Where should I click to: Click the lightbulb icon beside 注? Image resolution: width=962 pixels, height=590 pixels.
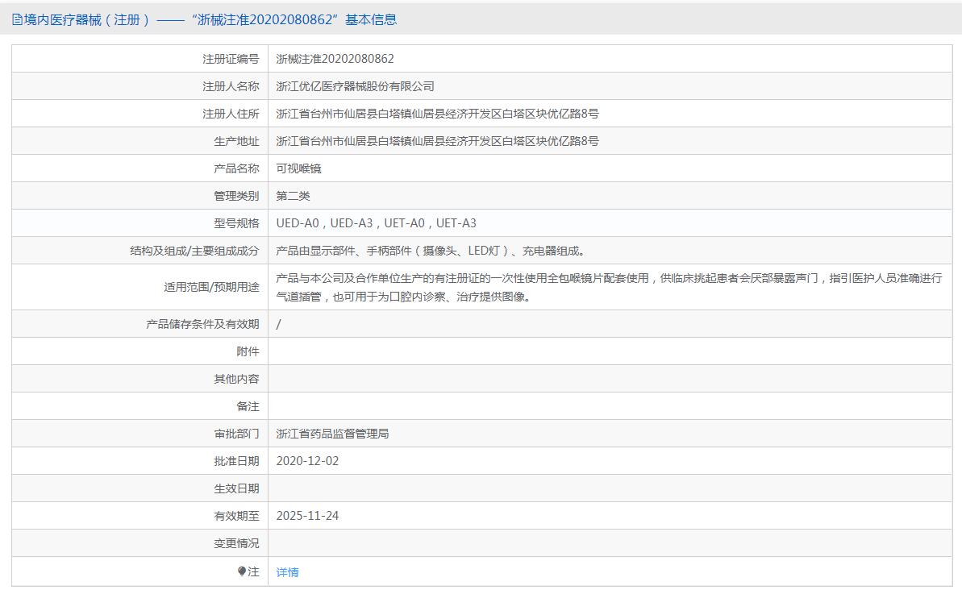(x=242, y=571)
